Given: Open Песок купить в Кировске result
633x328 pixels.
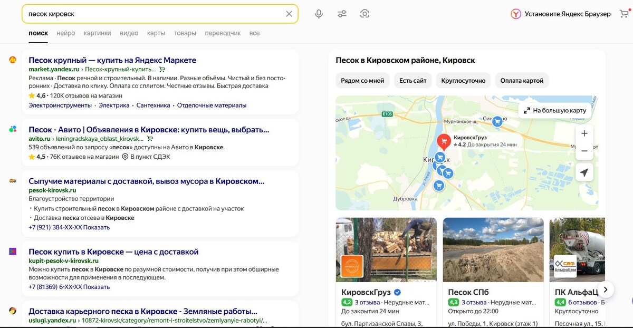Looking at the screenshot, I should pos(113,252).
